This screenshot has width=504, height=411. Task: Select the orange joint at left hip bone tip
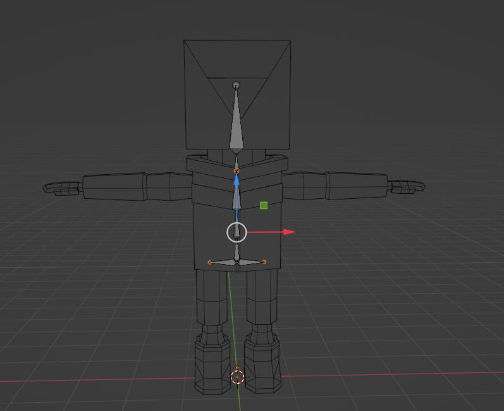point(210,262)
